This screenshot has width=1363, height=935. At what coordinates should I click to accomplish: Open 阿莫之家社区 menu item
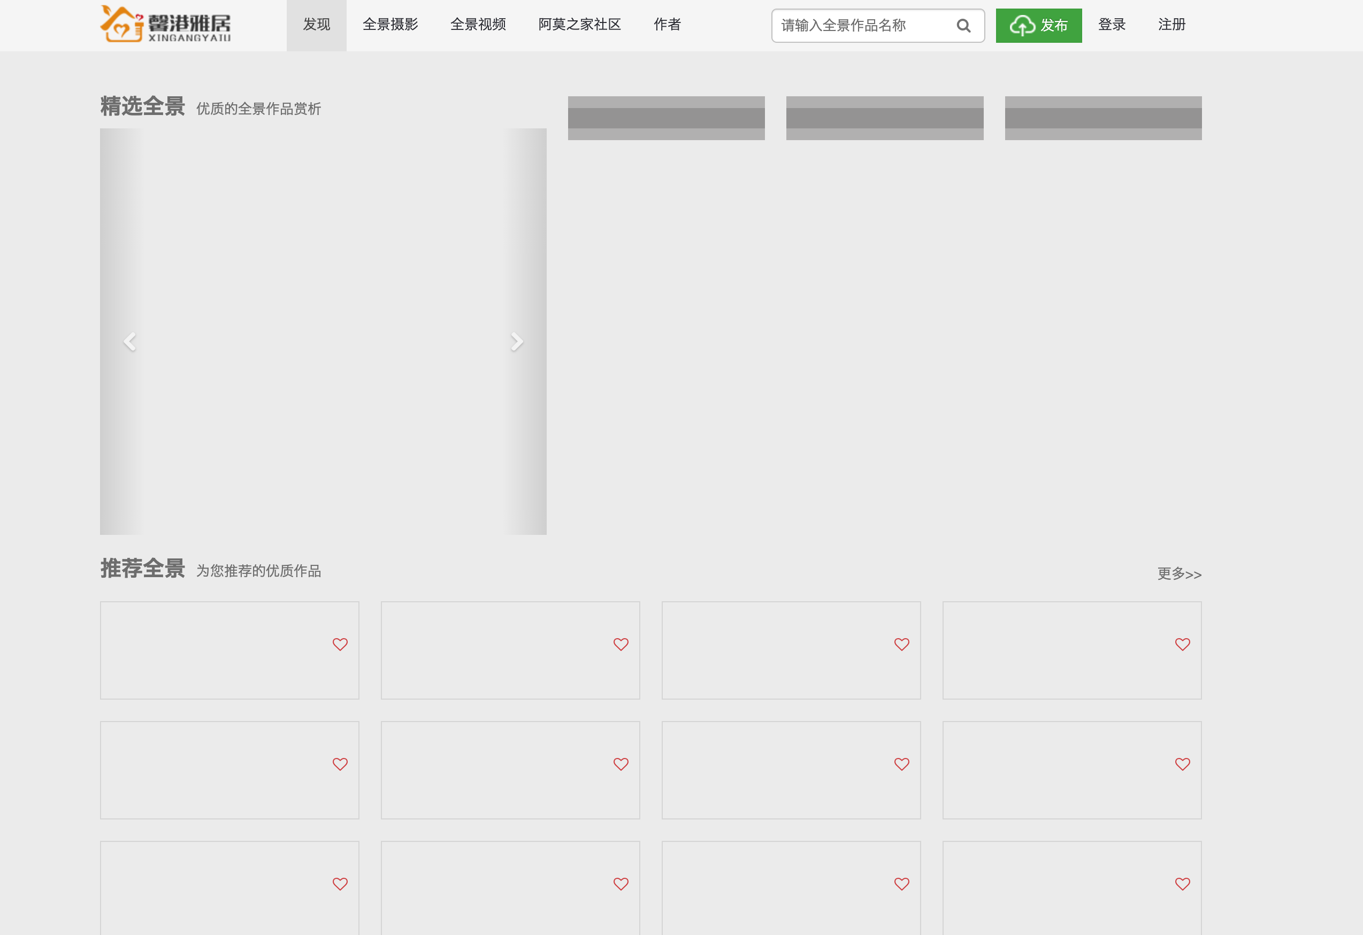pos(580,25)
